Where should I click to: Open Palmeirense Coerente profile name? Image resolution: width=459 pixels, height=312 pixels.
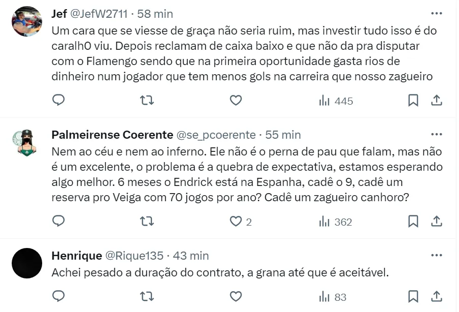point(111,135)
